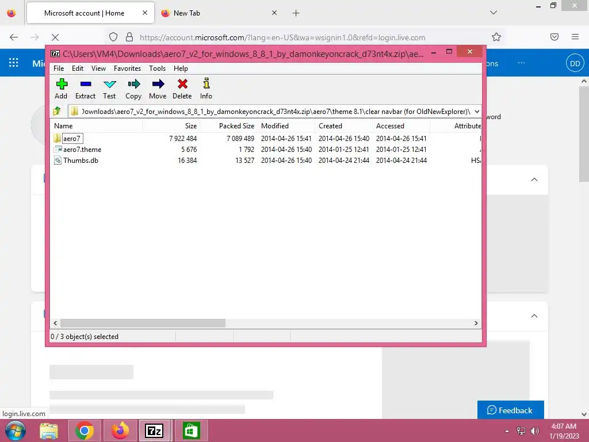Bookmark this page with the star icon
This screenshot has width=589, height=442.
coord(496,37)
